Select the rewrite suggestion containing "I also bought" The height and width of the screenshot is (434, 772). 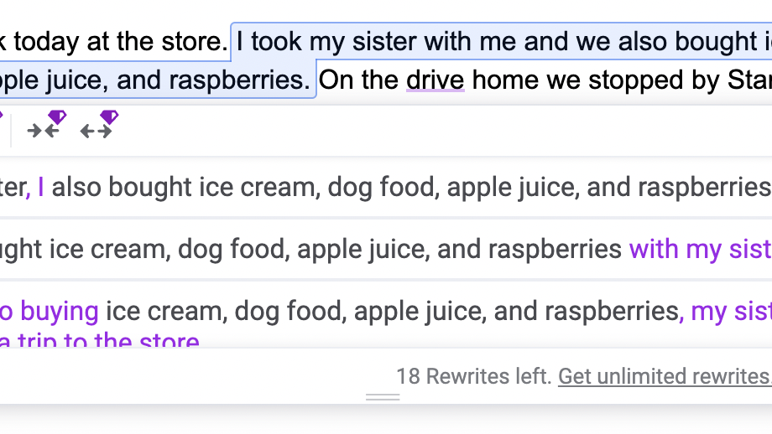point(386,187)
